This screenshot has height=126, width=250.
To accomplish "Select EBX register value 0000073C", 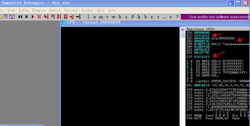I will tap(202, 41).
